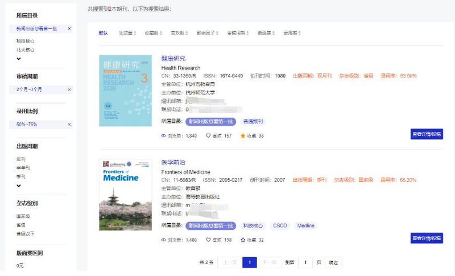Expand more options under 出版周期
The width and height of the screenshot is (455, 276).
(x=19, y=186)
